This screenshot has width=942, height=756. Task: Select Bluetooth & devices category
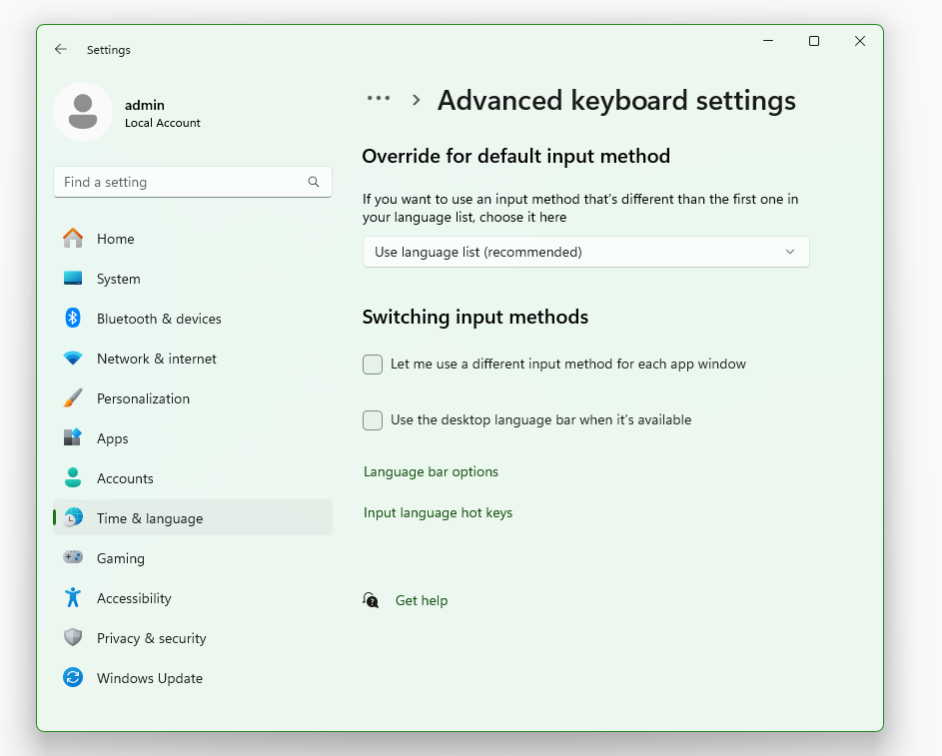point(192,319)
